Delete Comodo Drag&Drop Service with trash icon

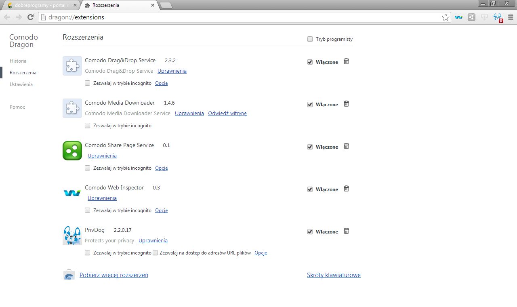pyautogui.click(x=346, y=61)
